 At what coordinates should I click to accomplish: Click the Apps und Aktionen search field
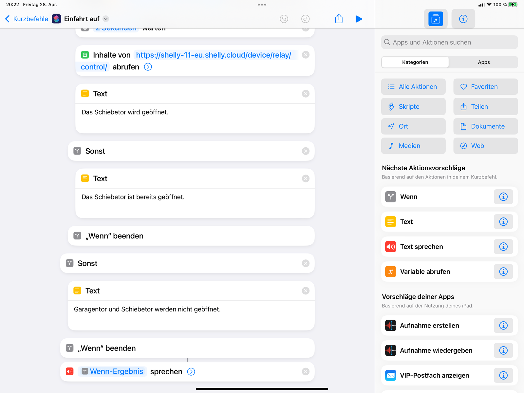point(449,42)
